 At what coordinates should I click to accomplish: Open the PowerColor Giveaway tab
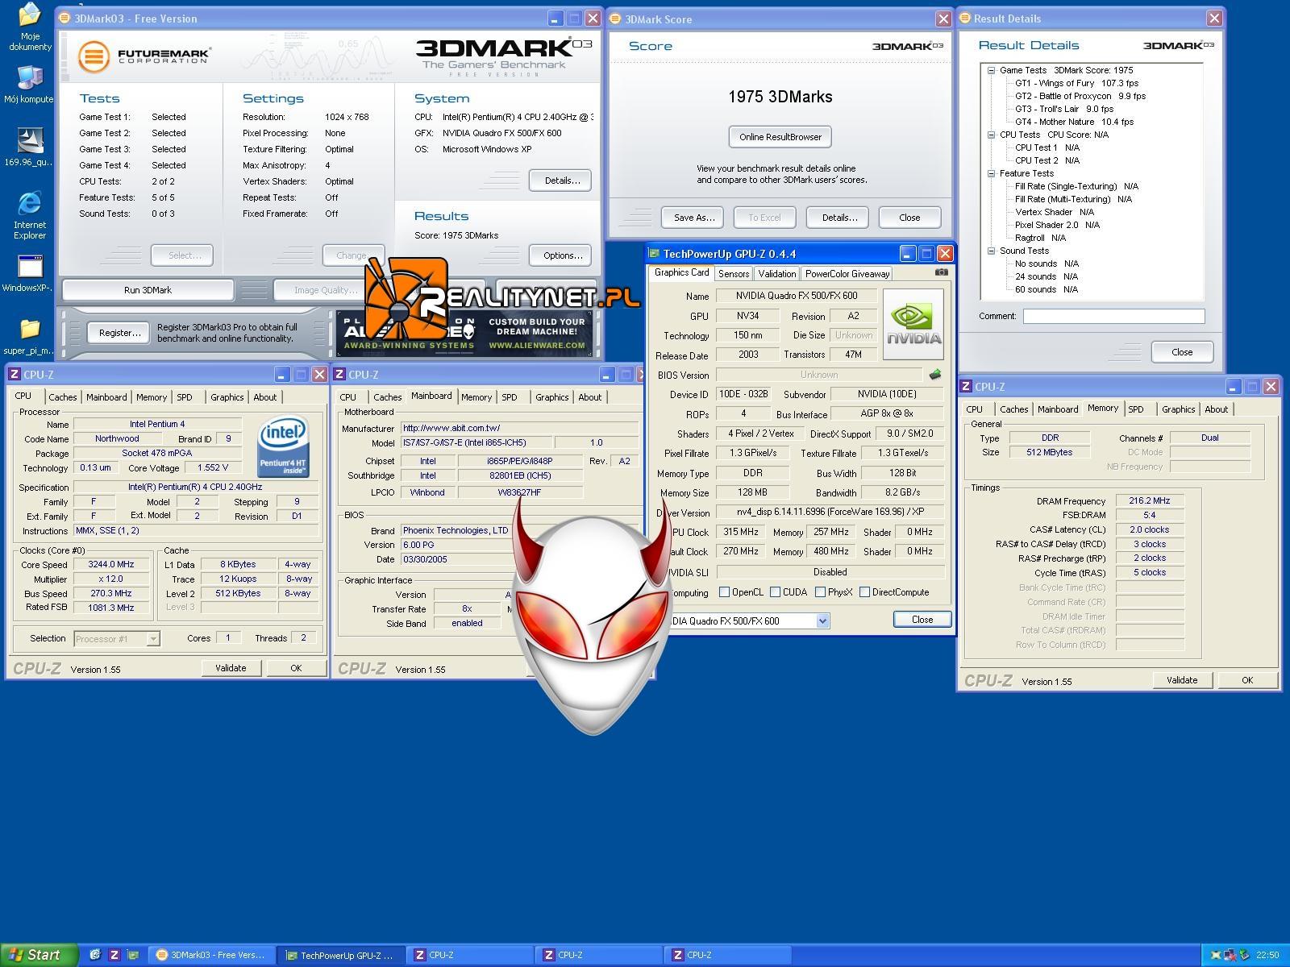click(847, 274)
